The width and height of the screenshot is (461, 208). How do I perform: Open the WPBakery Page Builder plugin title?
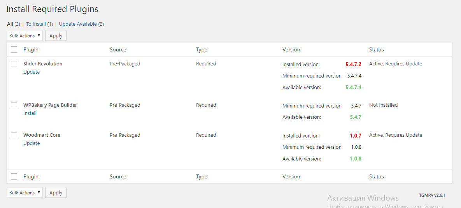tap(50, 105)
